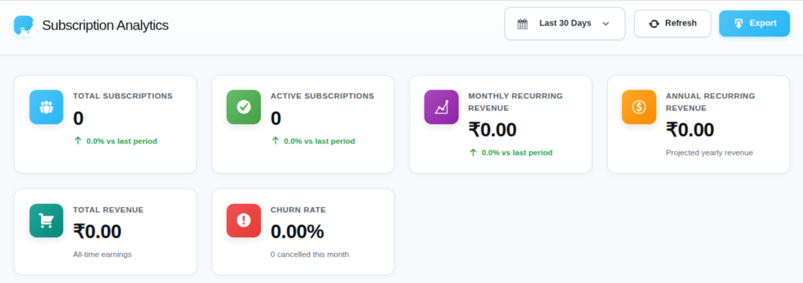803x283 pixels.
Task: Expand date range using chevron arrow
Action: pos(605,24)
